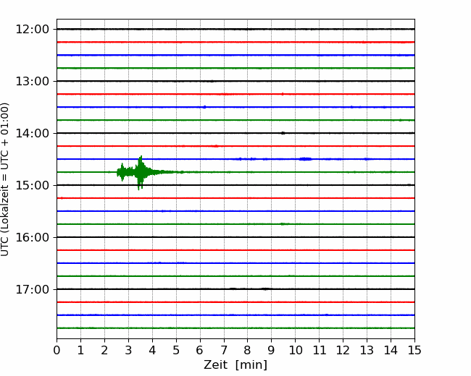471x376 pixels.
Task: Click the x-axis tick label 15
Action: tap(414, 351)
